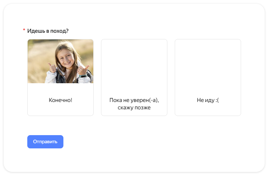Viewport: 268px width, 176px height.
Task: Click the empty image area above 'Не иду :('
Action: 208,61
